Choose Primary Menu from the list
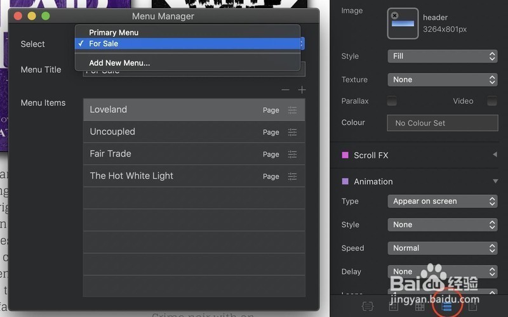 (x=114, y=32)
